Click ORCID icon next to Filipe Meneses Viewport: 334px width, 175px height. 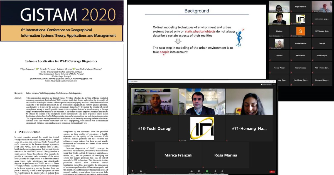coord(37,69)
